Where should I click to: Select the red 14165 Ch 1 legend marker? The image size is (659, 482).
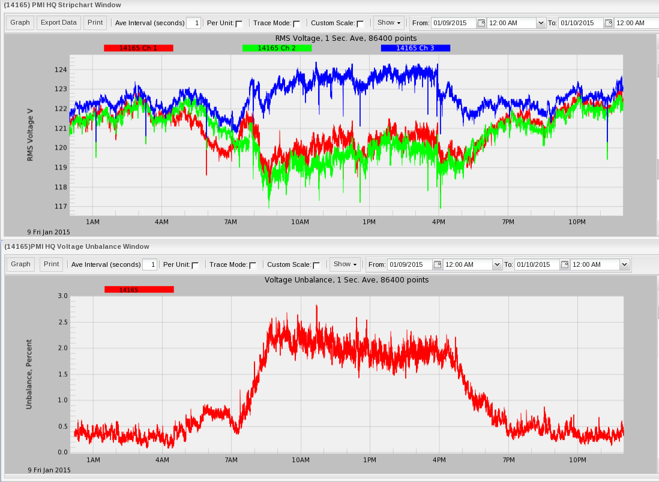[139, 48]
